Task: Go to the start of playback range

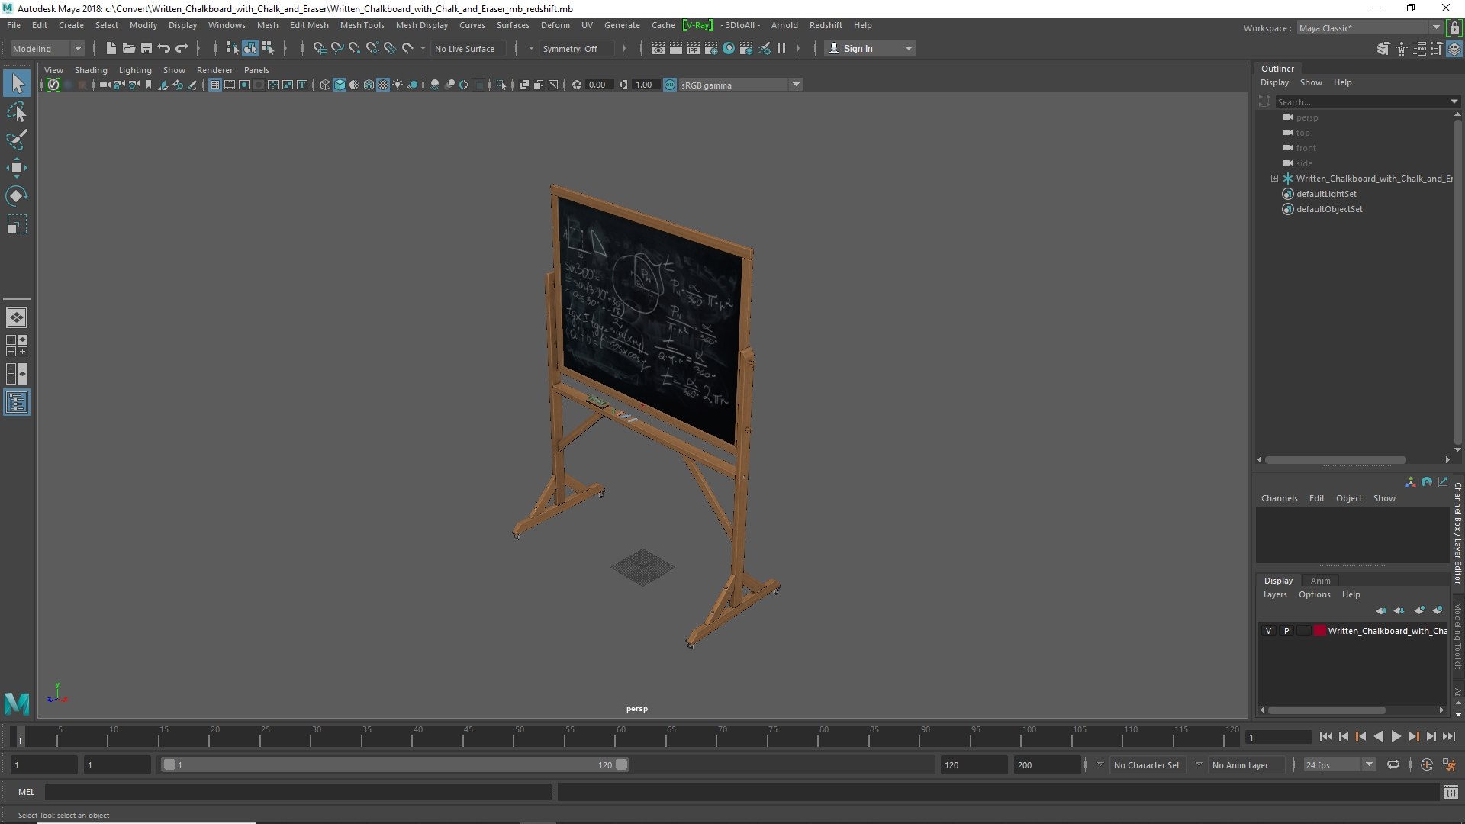Action: point(1325,736)
